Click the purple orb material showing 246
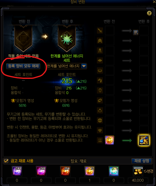The width and height of the screenshot is (156, 186). (17, 171)
